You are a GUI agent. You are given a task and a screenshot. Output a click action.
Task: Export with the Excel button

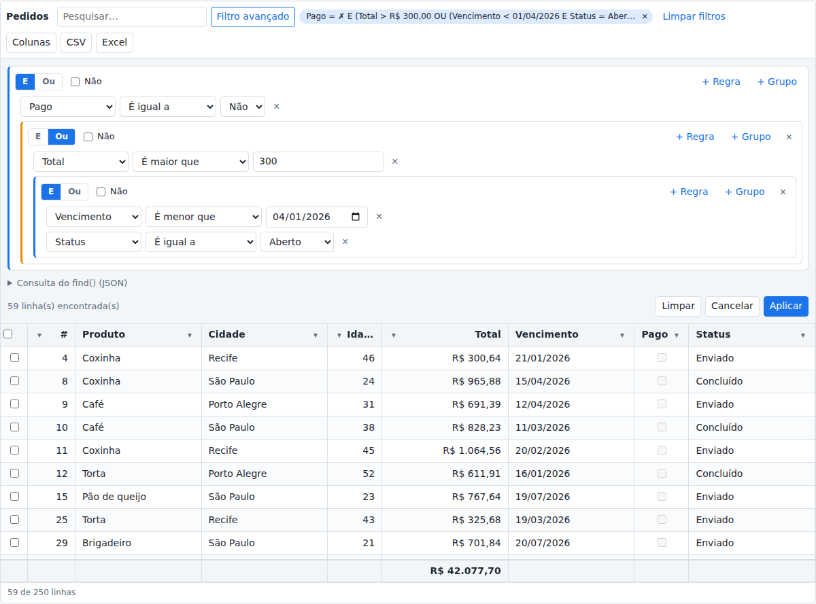coord(114,42)
